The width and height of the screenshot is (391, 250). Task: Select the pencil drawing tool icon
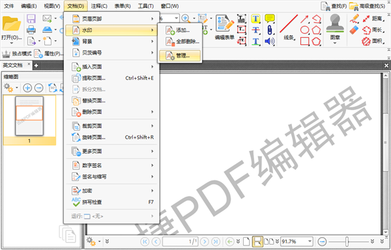354,19
